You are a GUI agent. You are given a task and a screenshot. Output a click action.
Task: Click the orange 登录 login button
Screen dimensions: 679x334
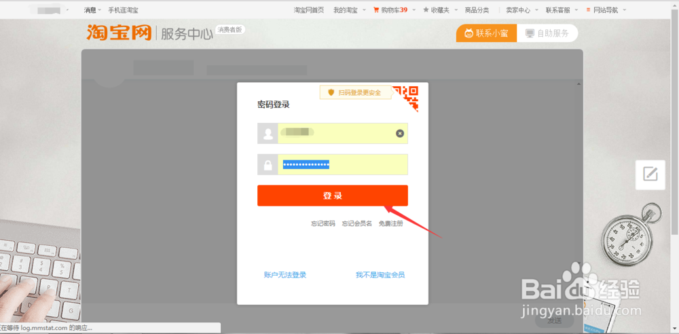tap(333, 196)
